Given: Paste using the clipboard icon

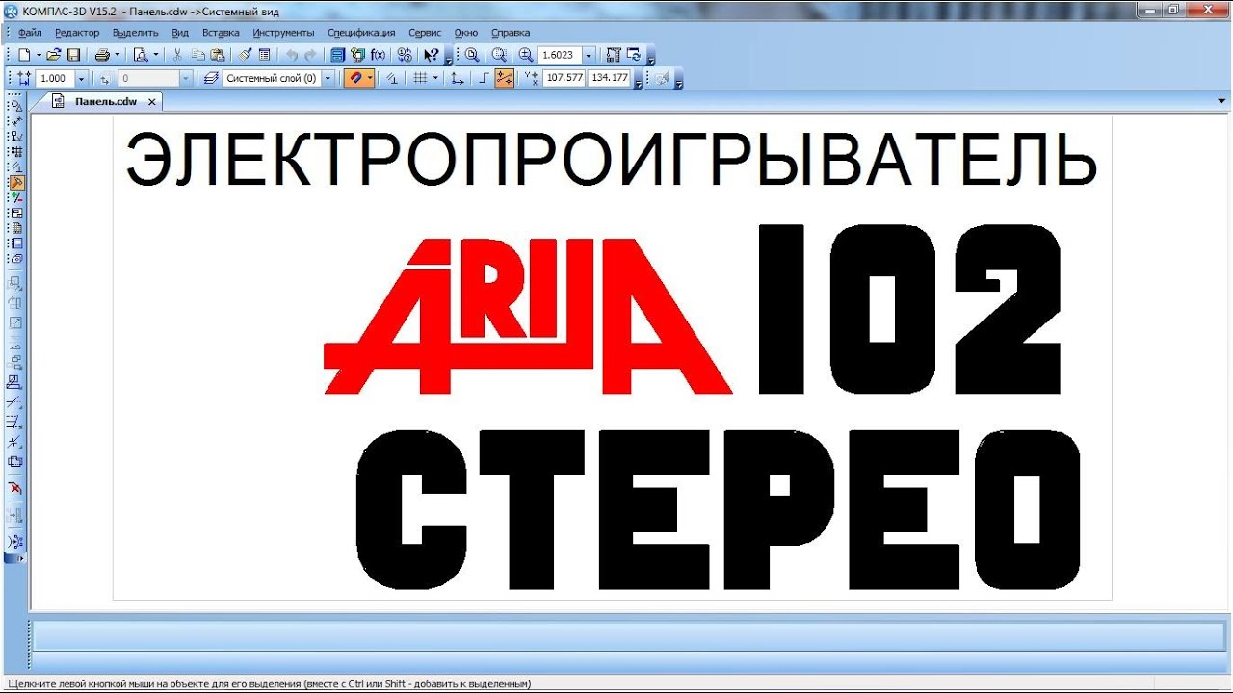Looking at the screenshot, I should 218,55.
